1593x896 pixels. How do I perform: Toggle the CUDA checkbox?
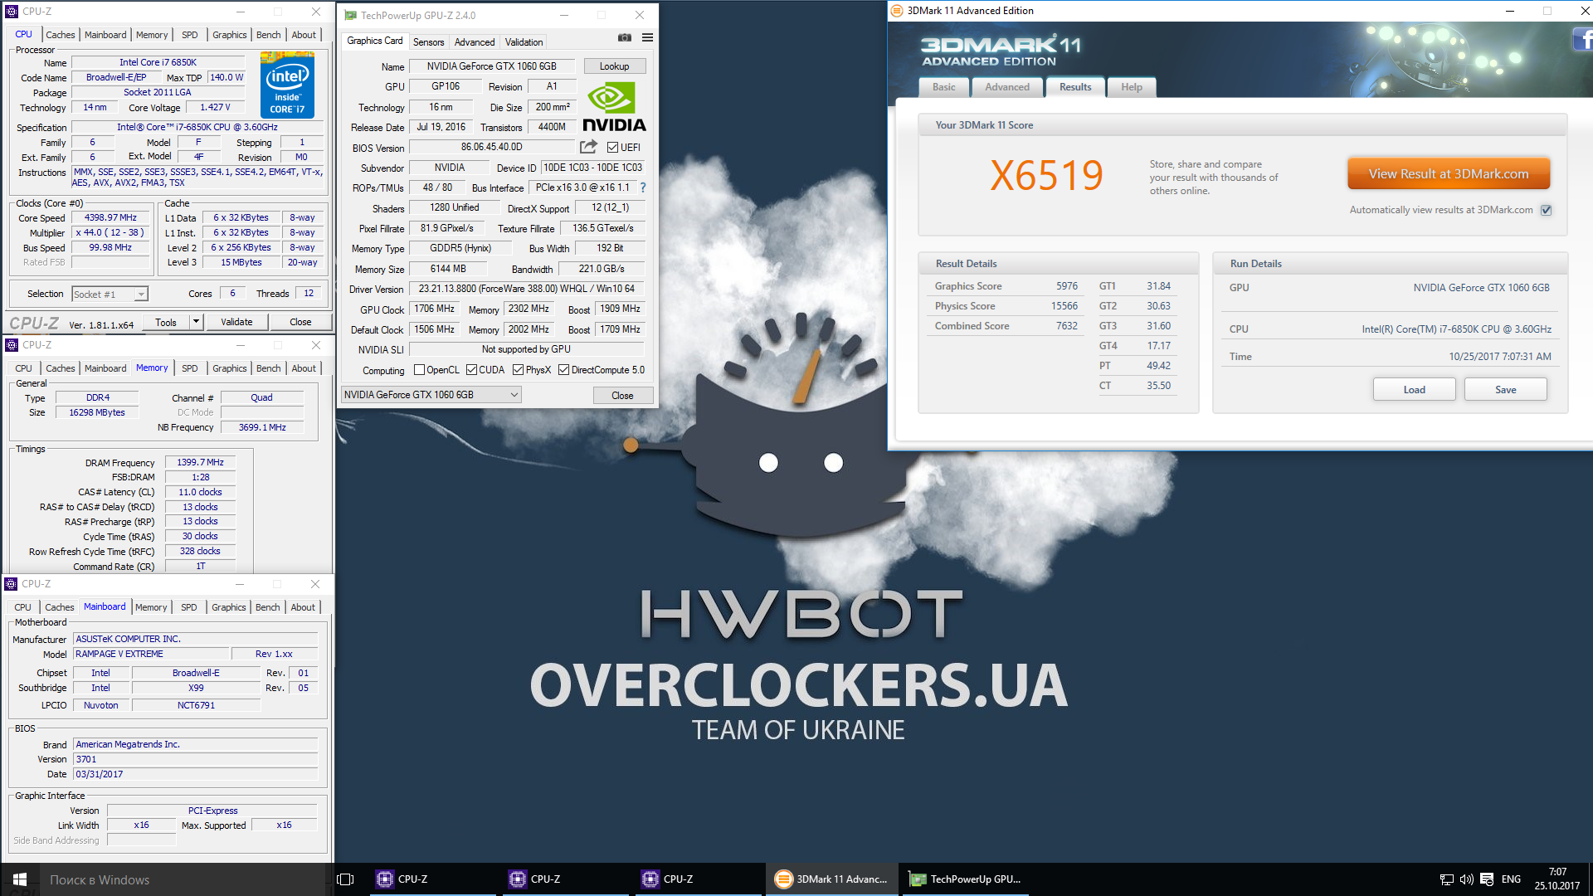471,370
